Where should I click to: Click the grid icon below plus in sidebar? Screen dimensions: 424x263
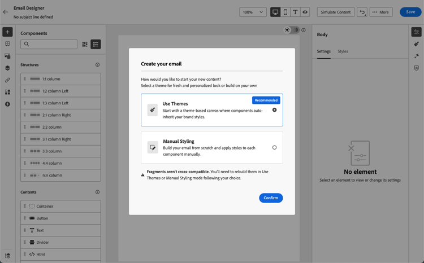(x=7, y=44)
